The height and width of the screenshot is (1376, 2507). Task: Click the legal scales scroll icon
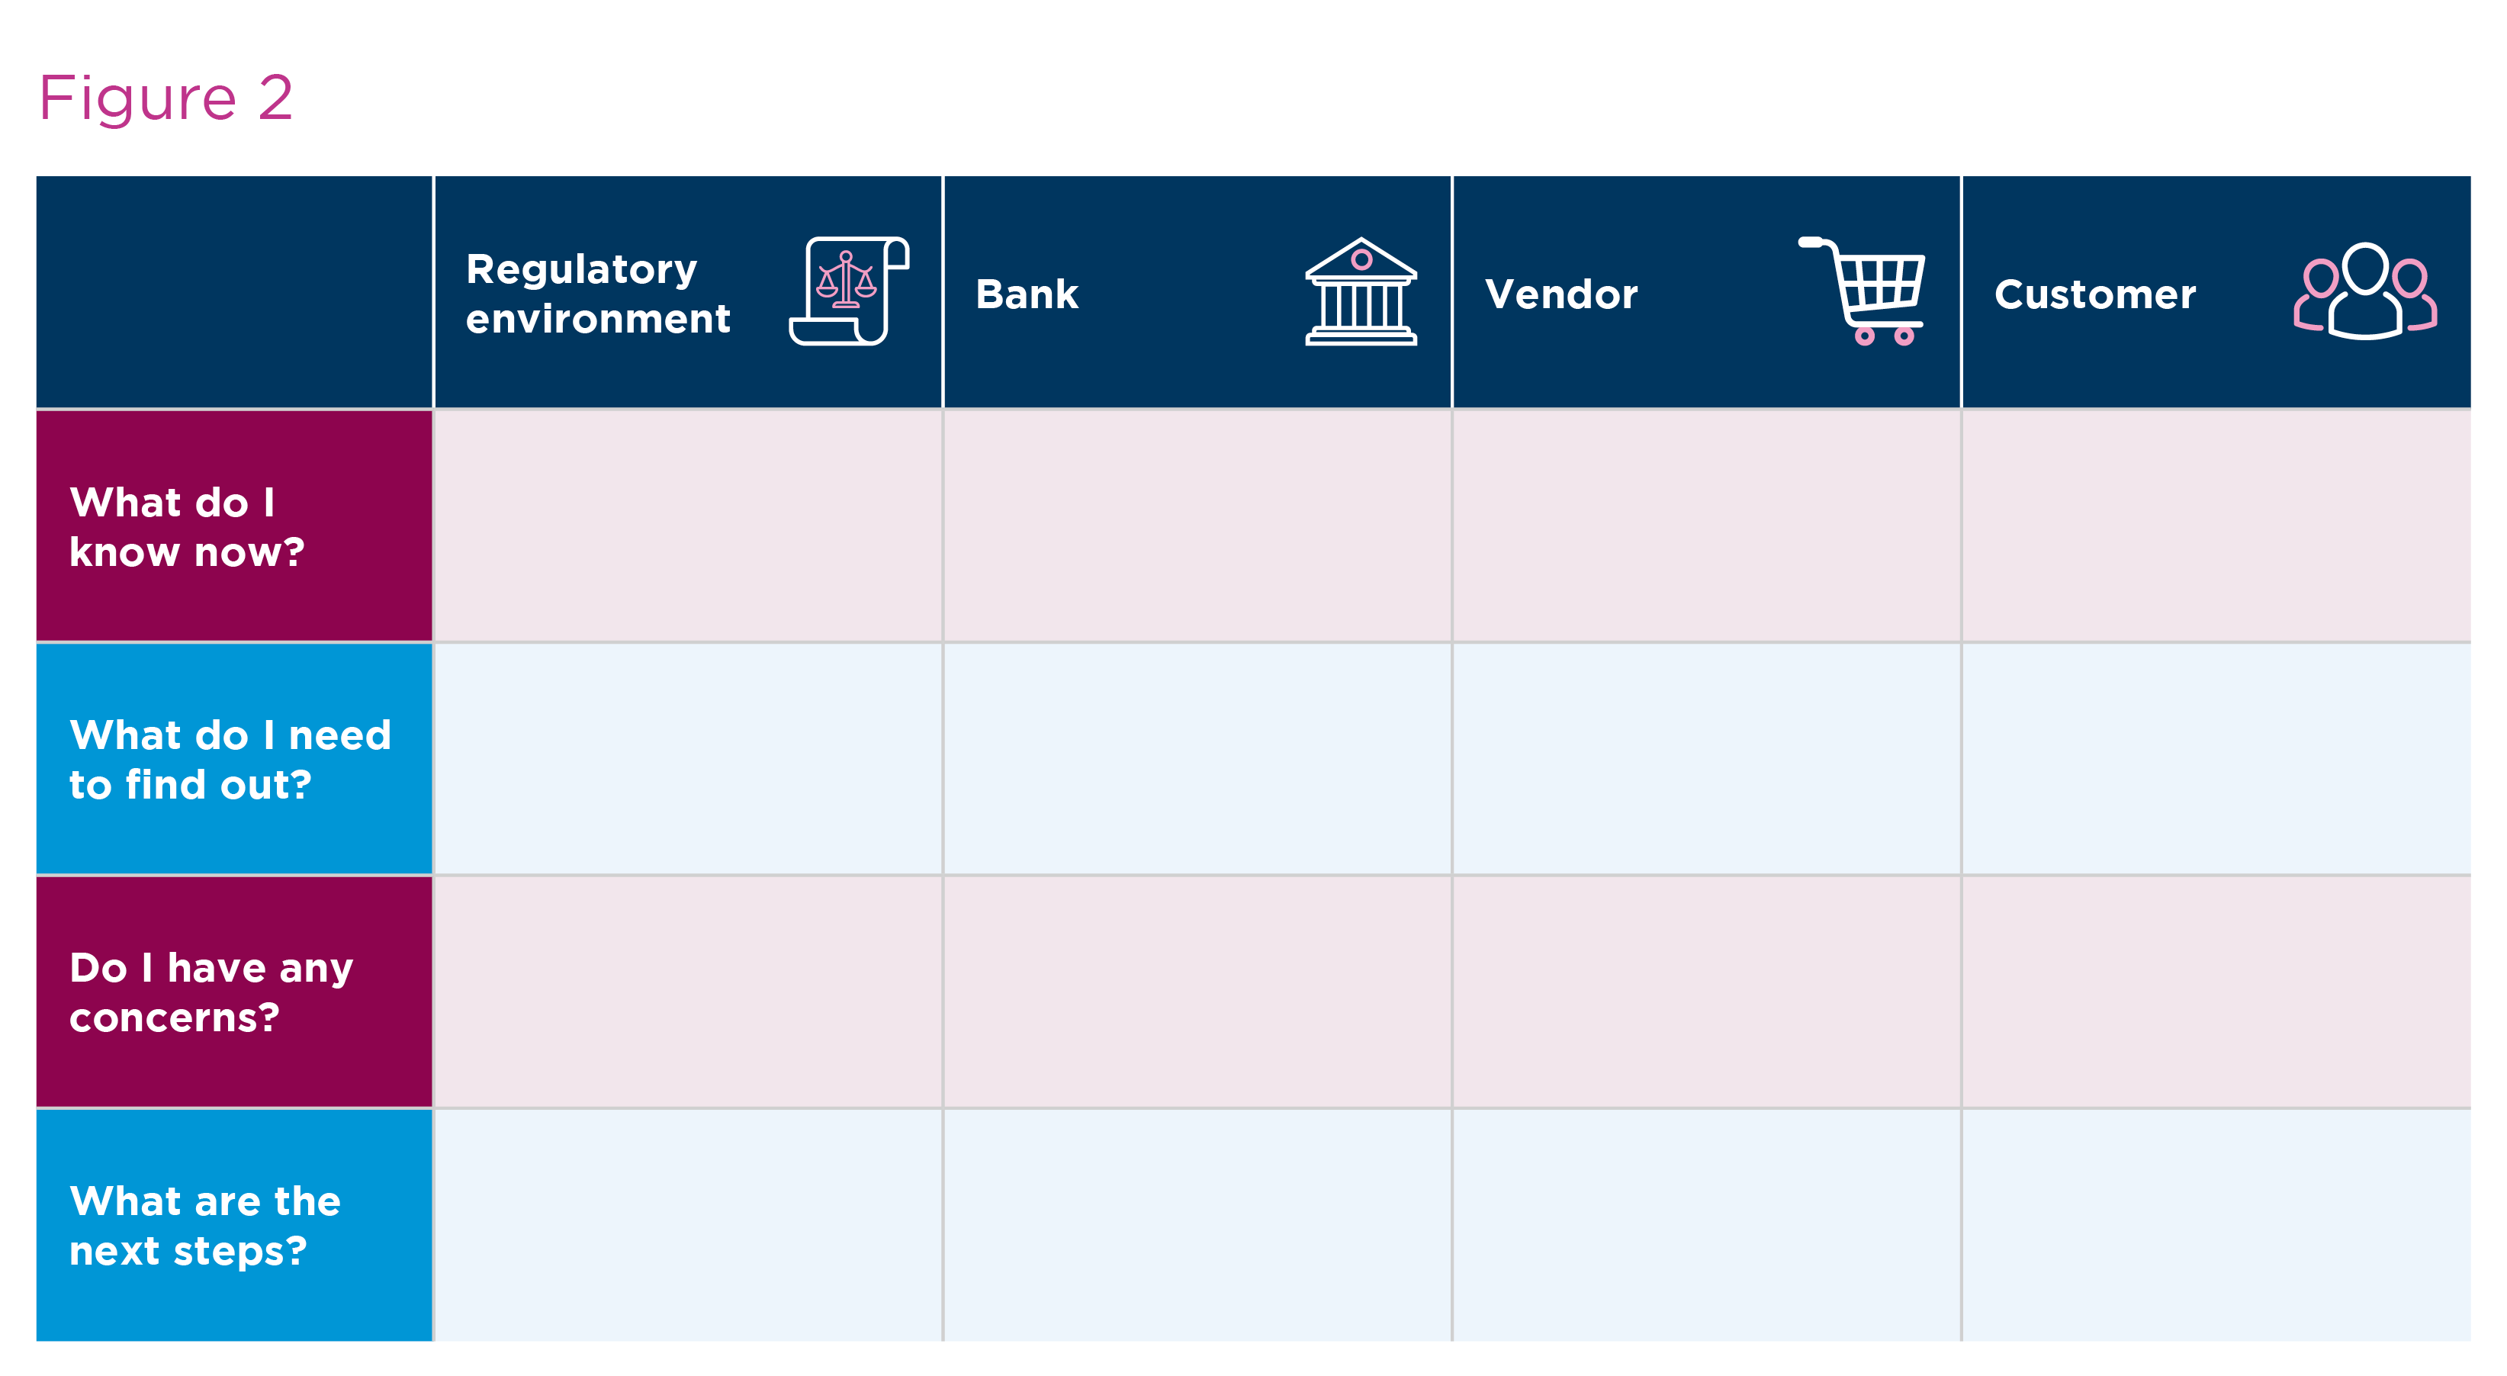849,290
